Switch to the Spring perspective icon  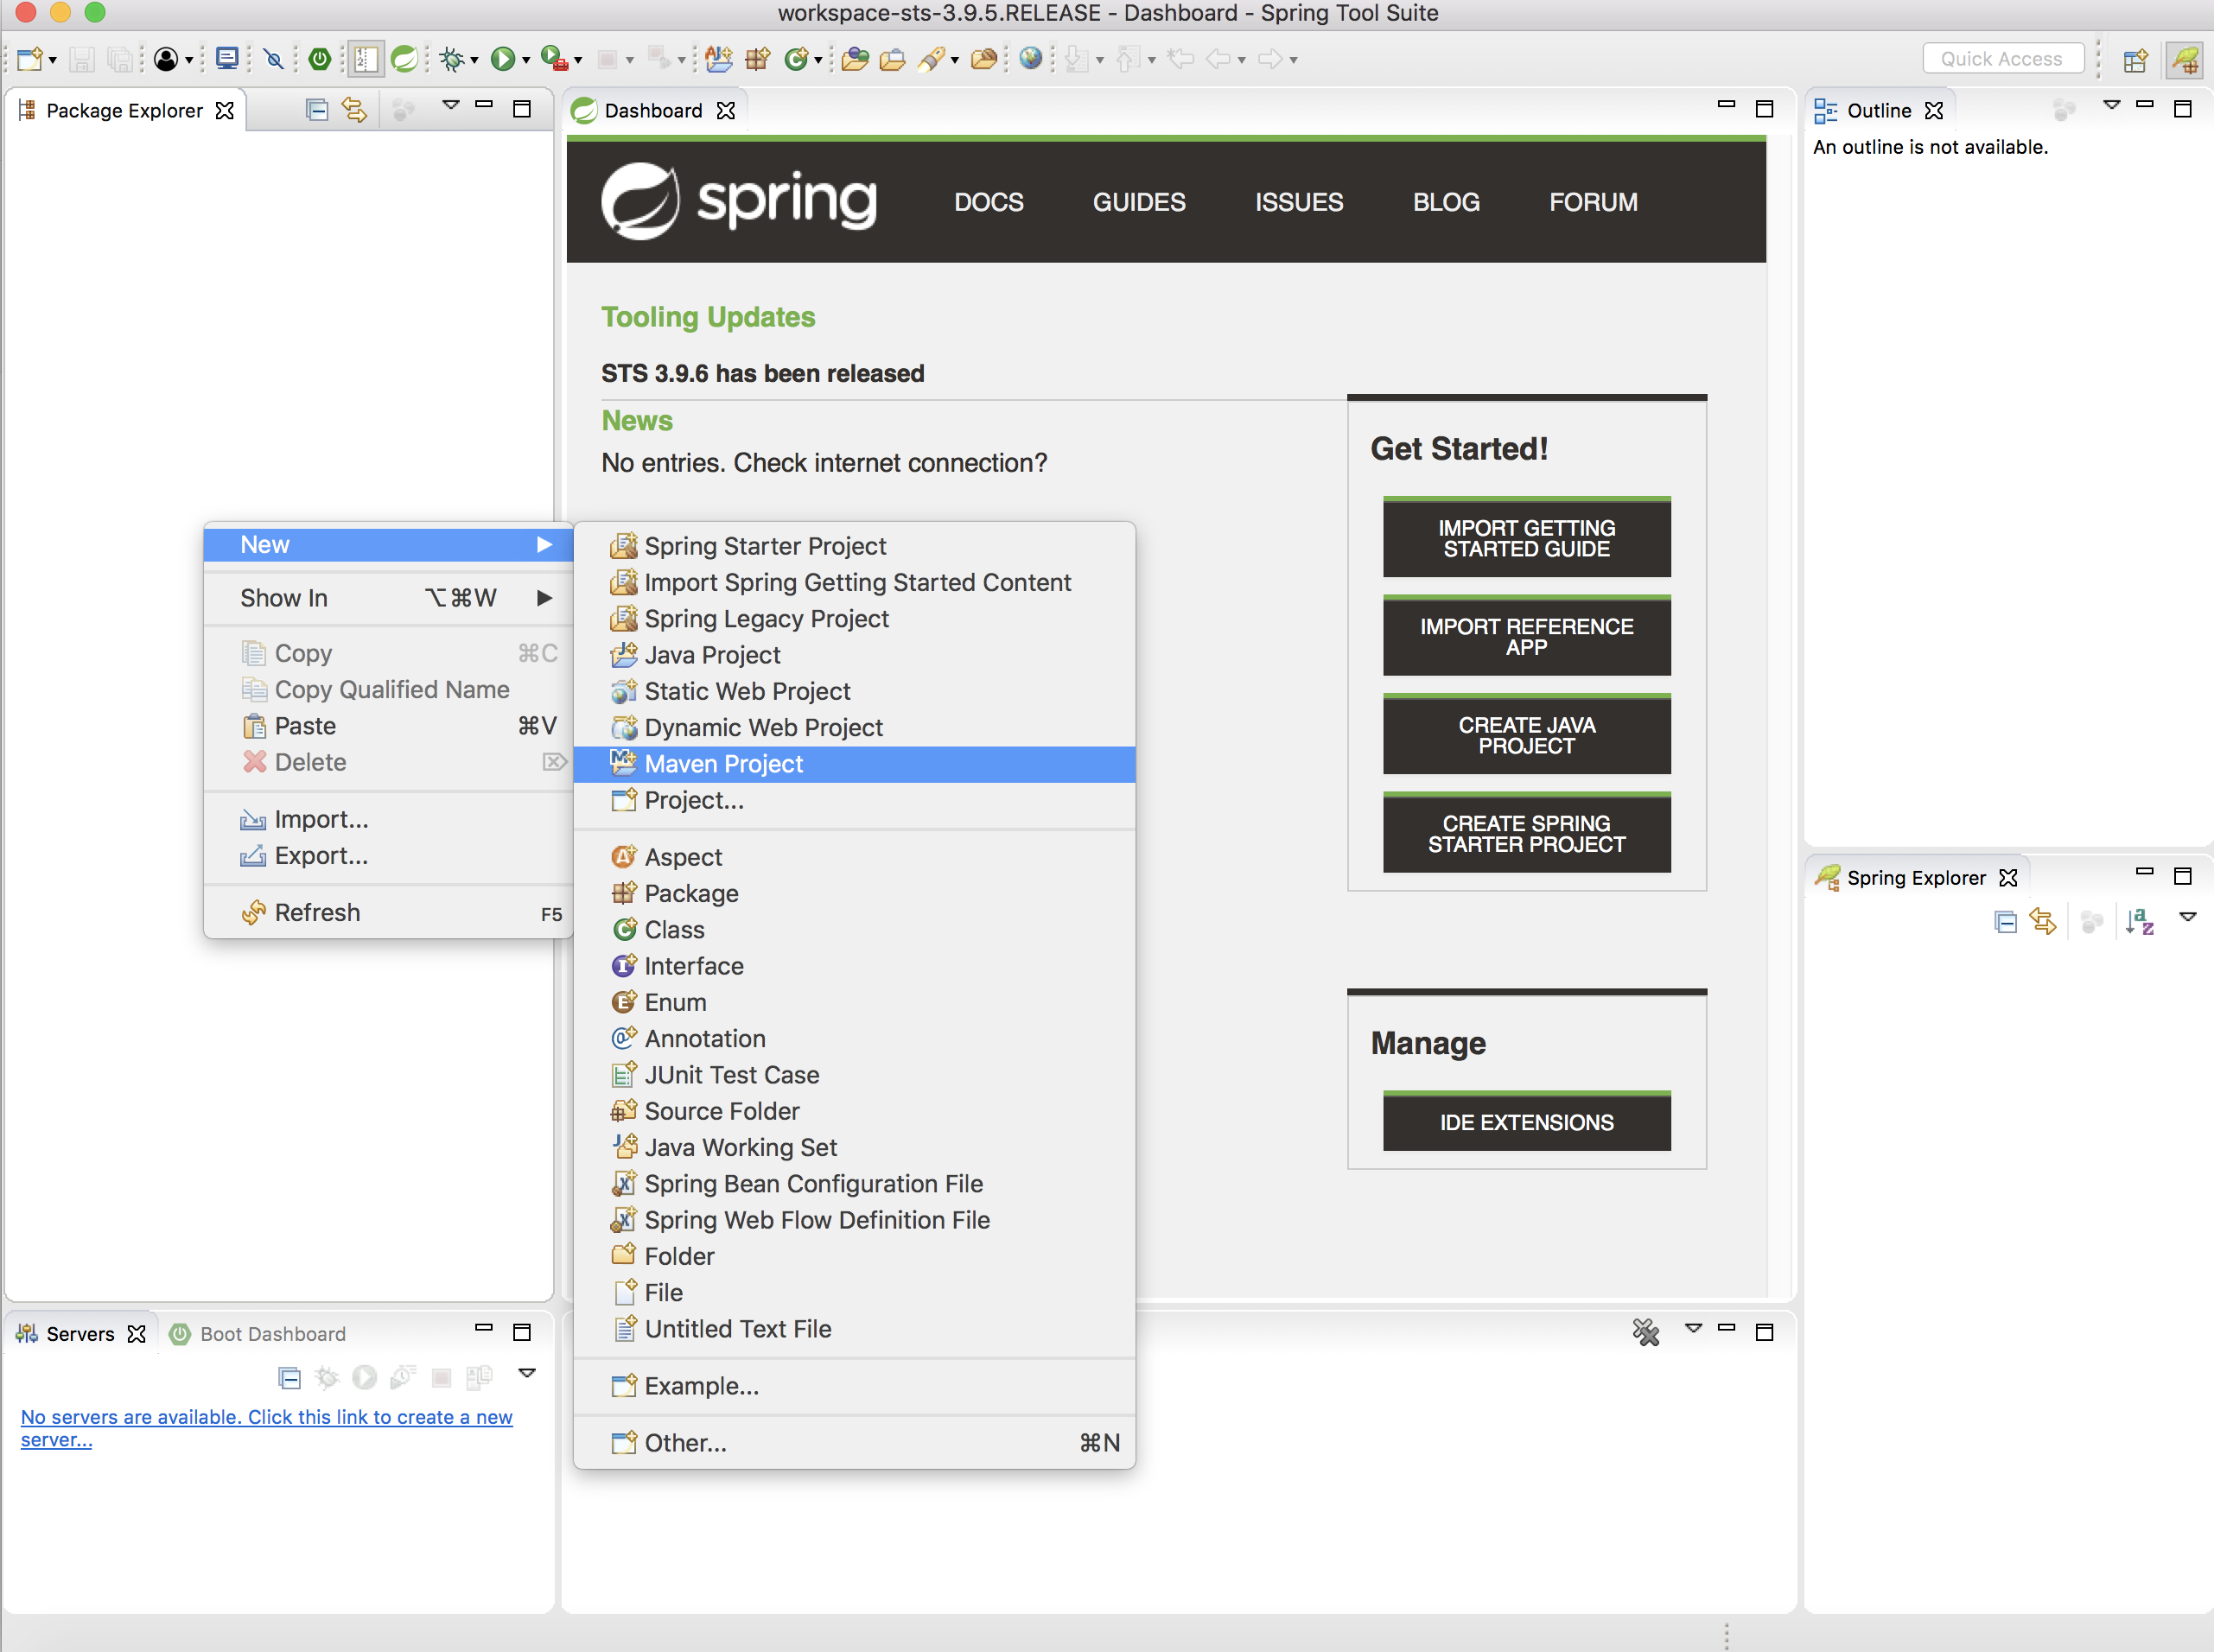pos(2184,60)
